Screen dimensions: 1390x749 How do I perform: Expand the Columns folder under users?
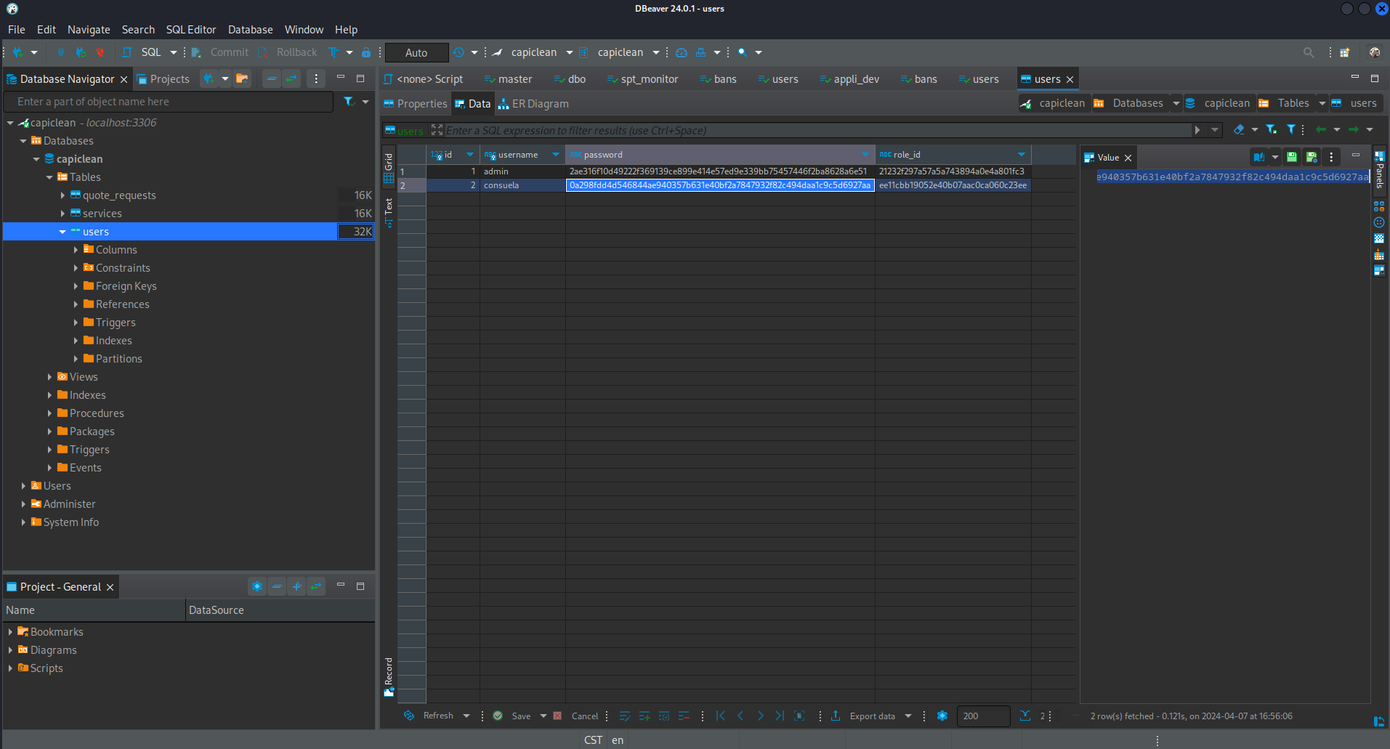pyautogui.click(x=76, y=250)
